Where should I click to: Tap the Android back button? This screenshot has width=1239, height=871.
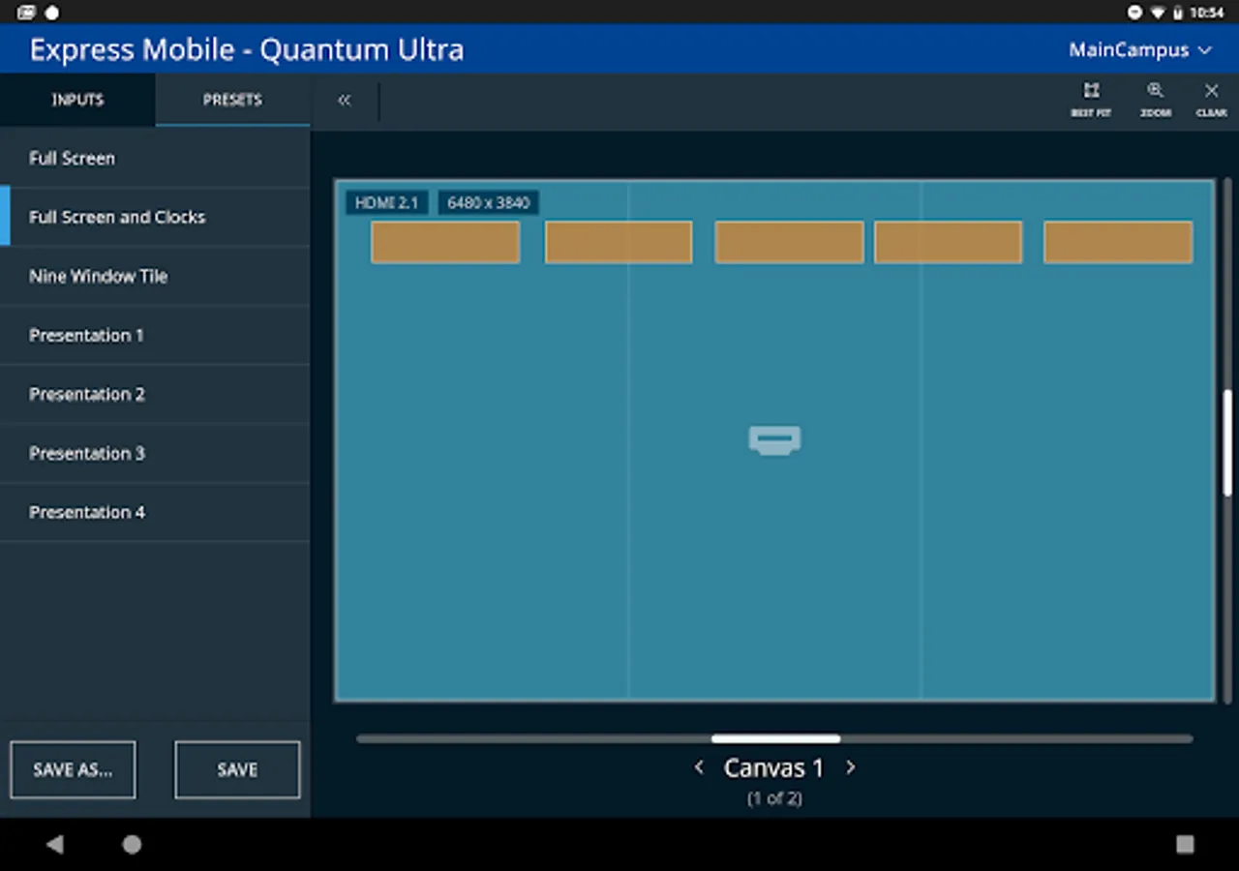[55, 844]
